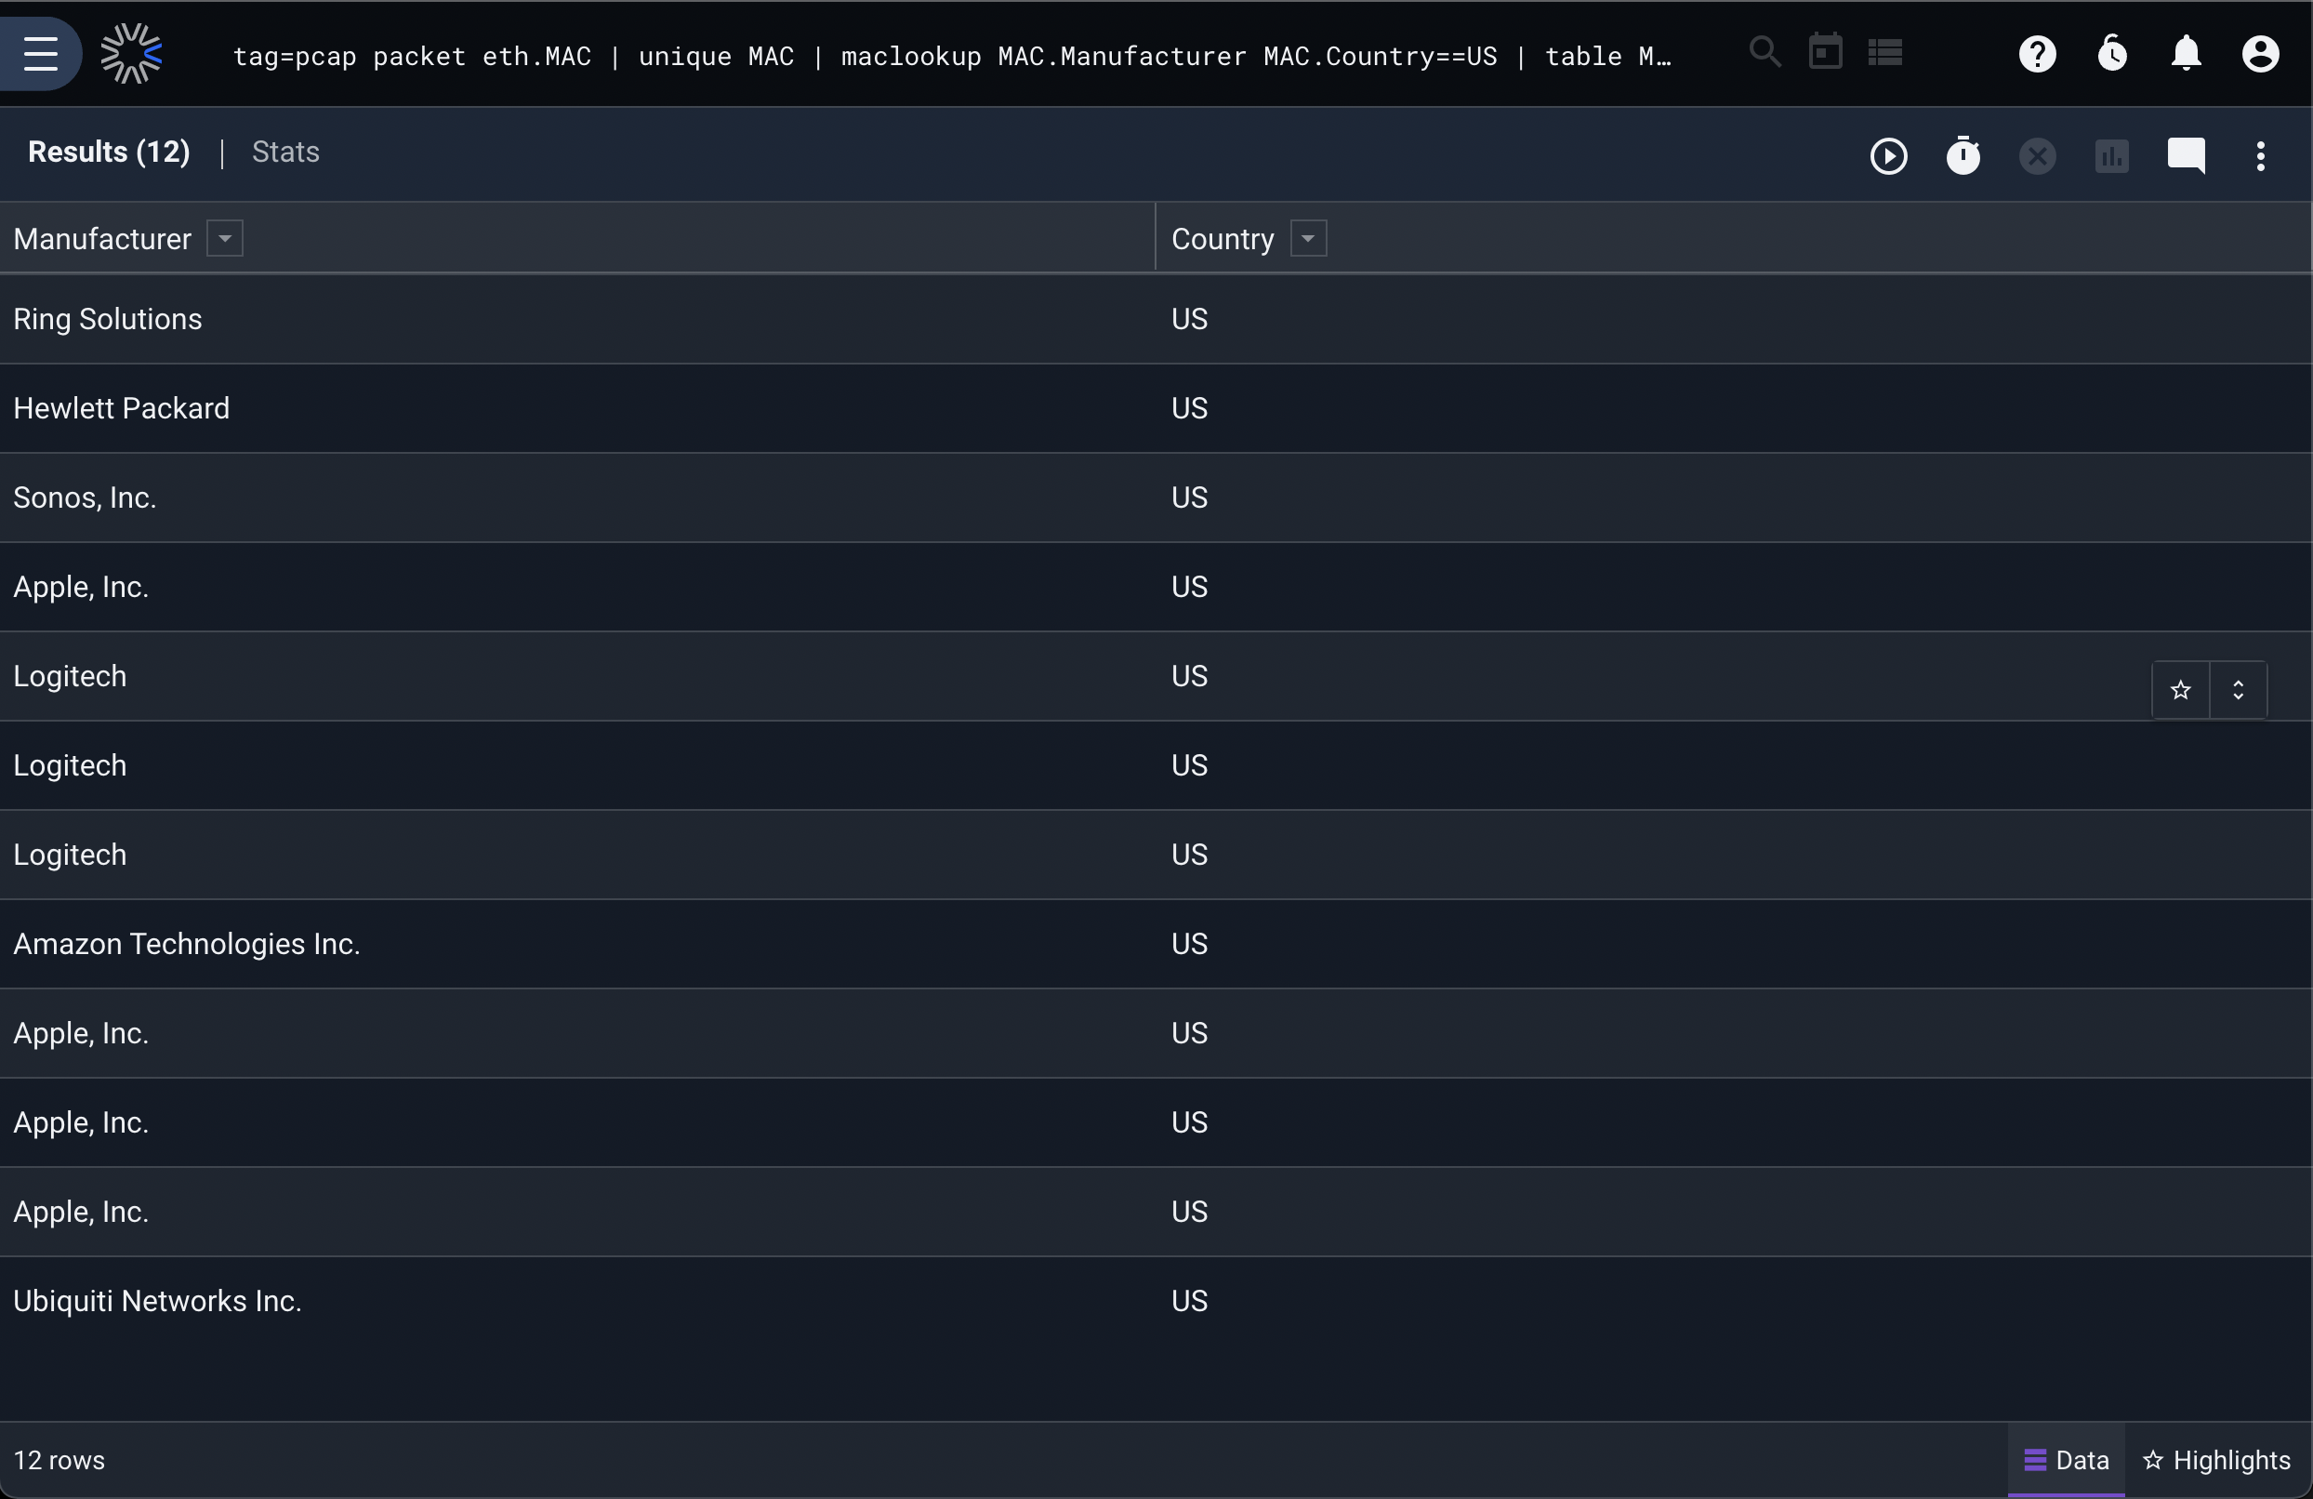Select the Hewlett Packard row
This screenshot has width=2313, height=1499.
pyautogui.click(x=1156, y=408)
